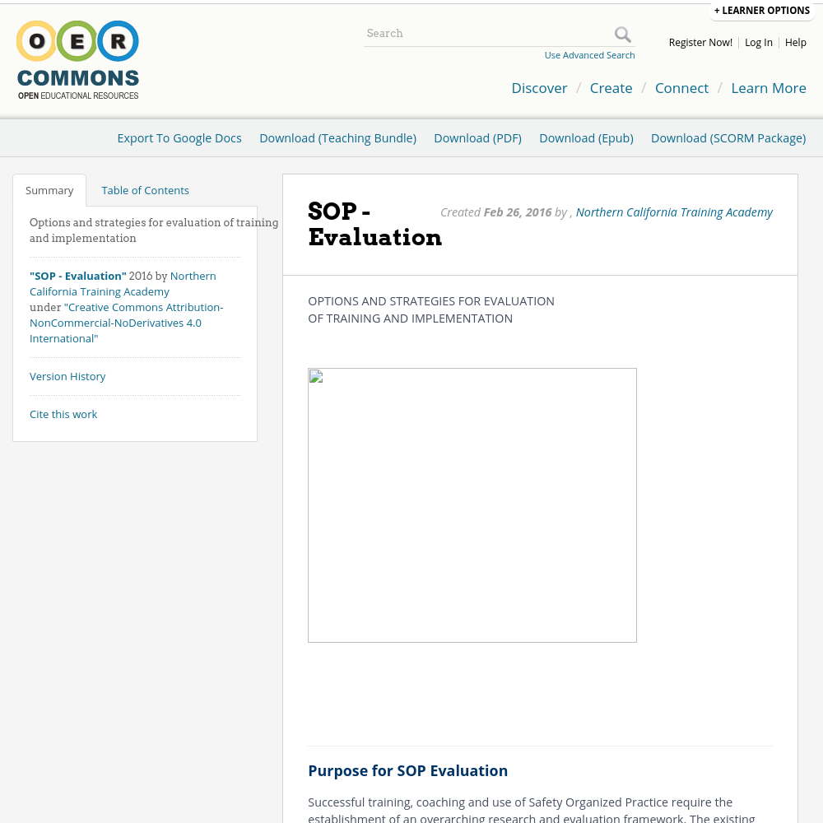823x823 pixels.
Task: Open the Create menu
Action: (x=611, y=88)
